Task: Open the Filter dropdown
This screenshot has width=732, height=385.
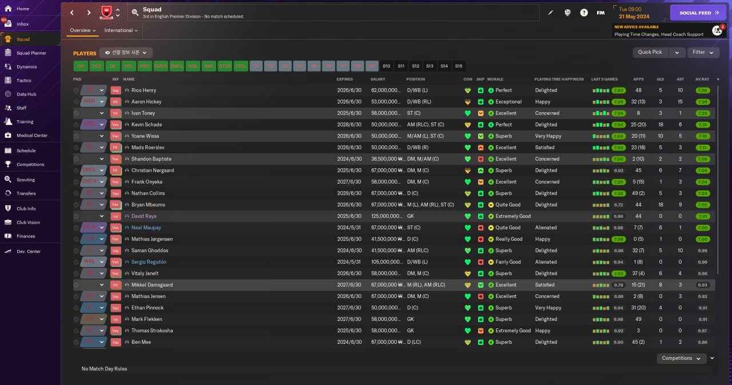Action: pos(703,52)
